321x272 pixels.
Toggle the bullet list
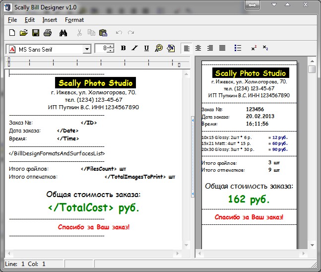pyautogui.click(x=238, y=48)
